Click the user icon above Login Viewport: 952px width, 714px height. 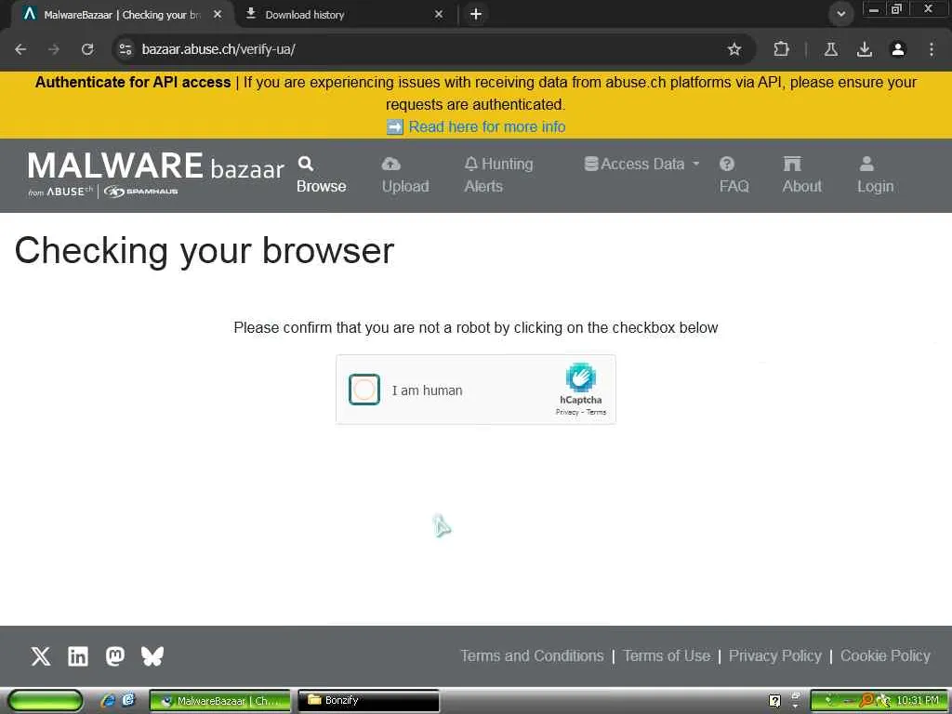coord(867,164)
